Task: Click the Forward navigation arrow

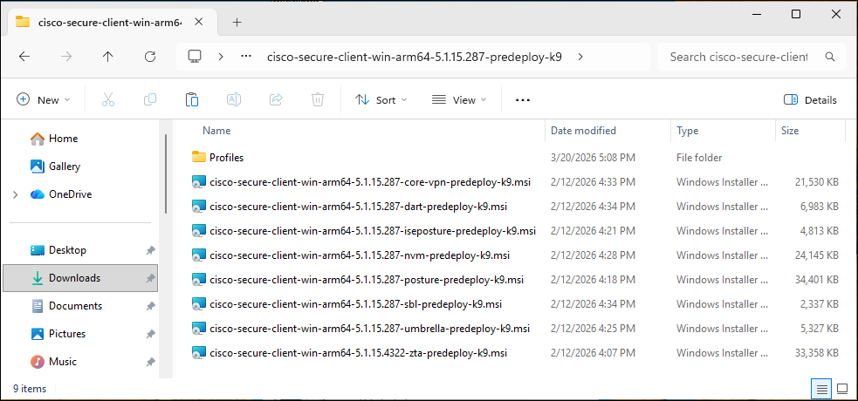Action: pyautogui.click(x=66, y=57)
